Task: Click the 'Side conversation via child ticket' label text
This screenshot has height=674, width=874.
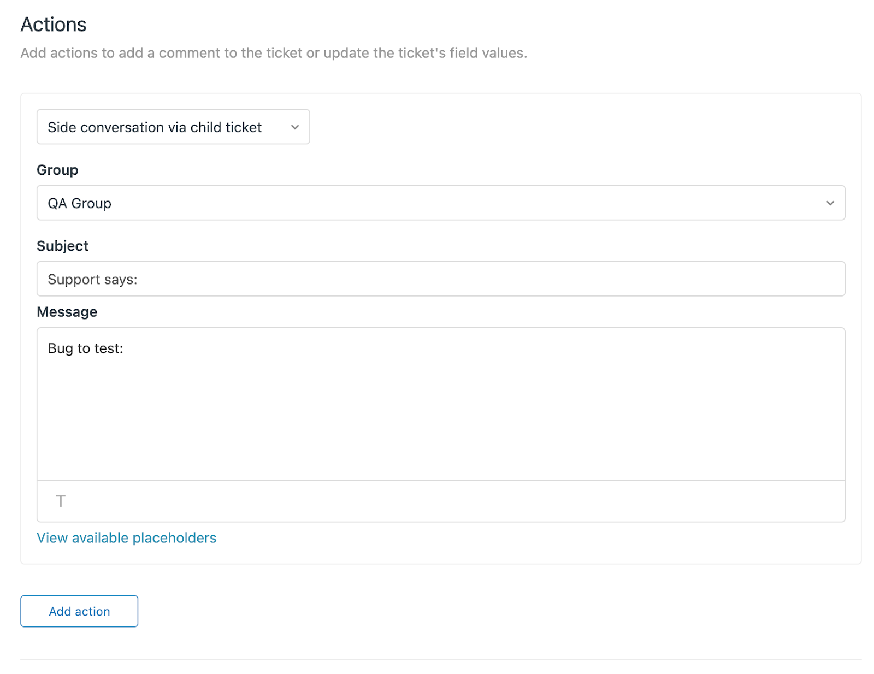Action: tap(155, 127)
